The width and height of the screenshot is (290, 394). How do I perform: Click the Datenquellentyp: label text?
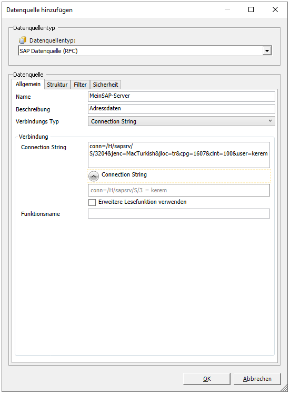point(52,40)
